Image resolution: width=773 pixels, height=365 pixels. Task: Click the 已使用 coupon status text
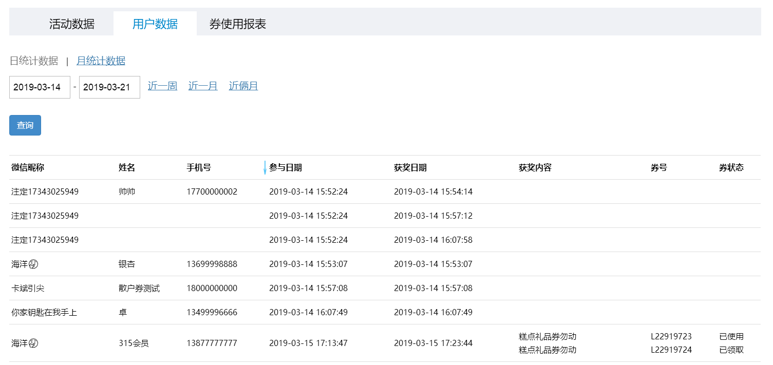click(730, 336)
